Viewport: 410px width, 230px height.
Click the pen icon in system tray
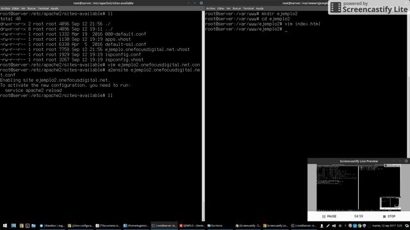coord(327,226)
